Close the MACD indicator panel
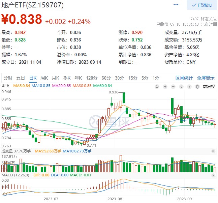Viewport: 218px width, 203px height. [x=213, y=175]
